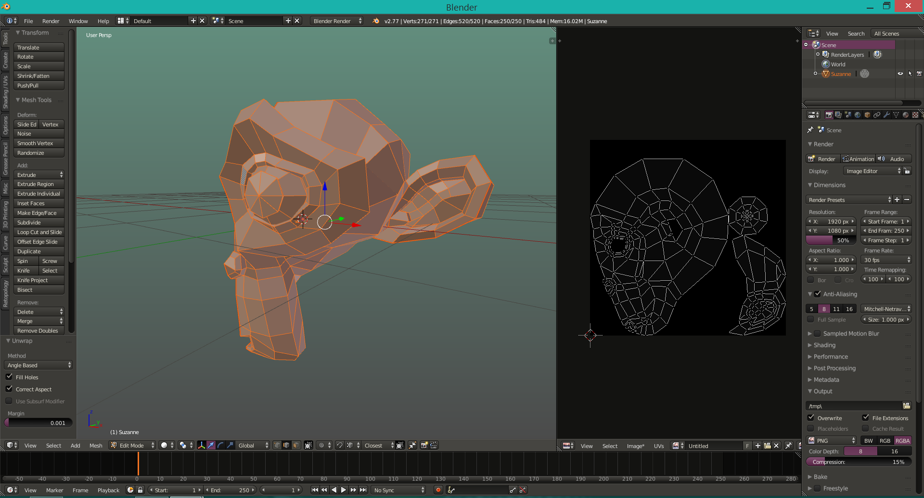Open the PNG file format dropdown

point(831,441)
